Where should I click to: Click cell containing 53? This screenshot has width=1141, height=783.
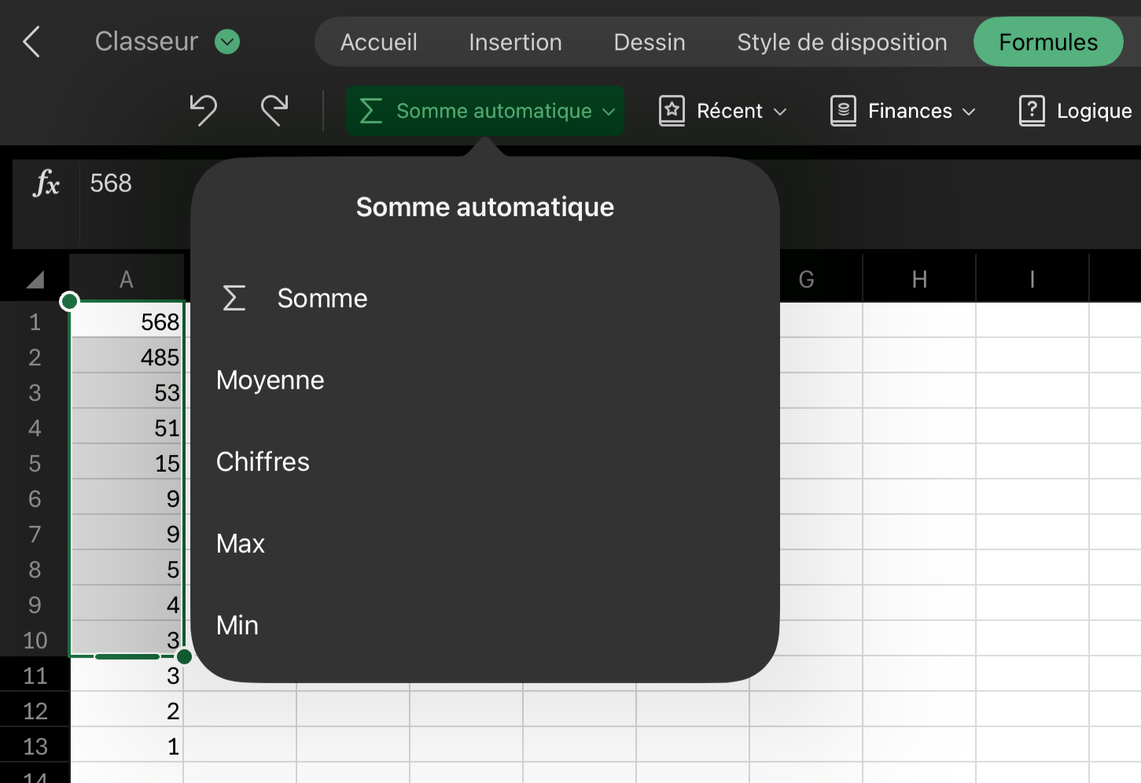[x=127, y=392]
